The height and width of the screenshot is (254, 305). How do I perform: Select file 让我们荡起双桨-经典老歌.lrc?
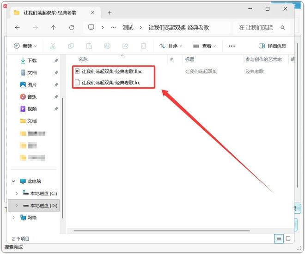[x=111, y=83]
